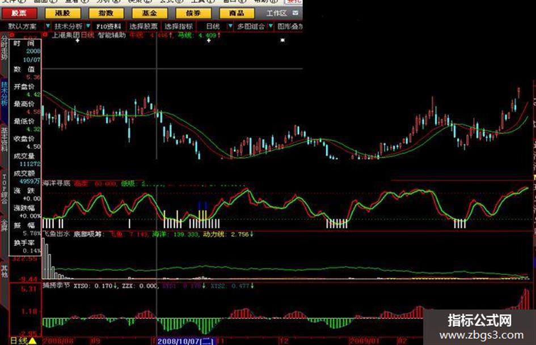The width and height of the screenshot is (536, 345).
Task: Click the 换手率 value 0.14%
Action: pyautogui.click(x=32, y=251)
